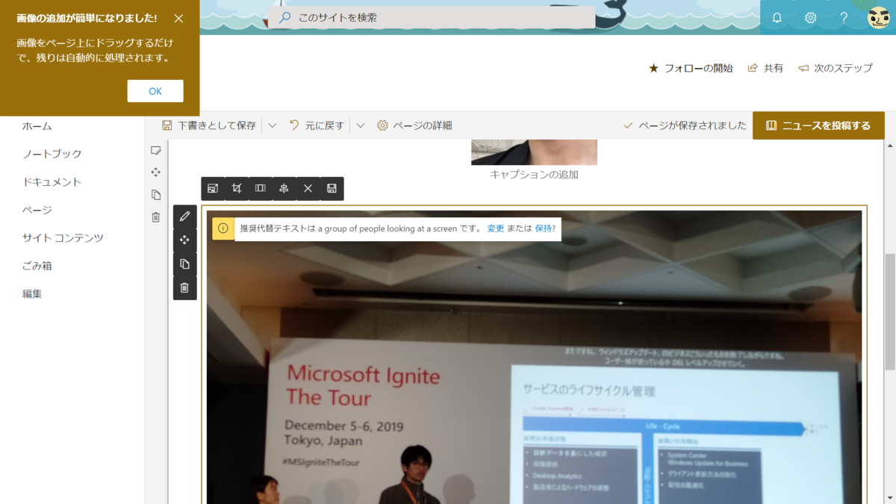Viewport: 896px width, 504px height.
Task: Click the move section icon in left rail
Action: pos(155,172)
